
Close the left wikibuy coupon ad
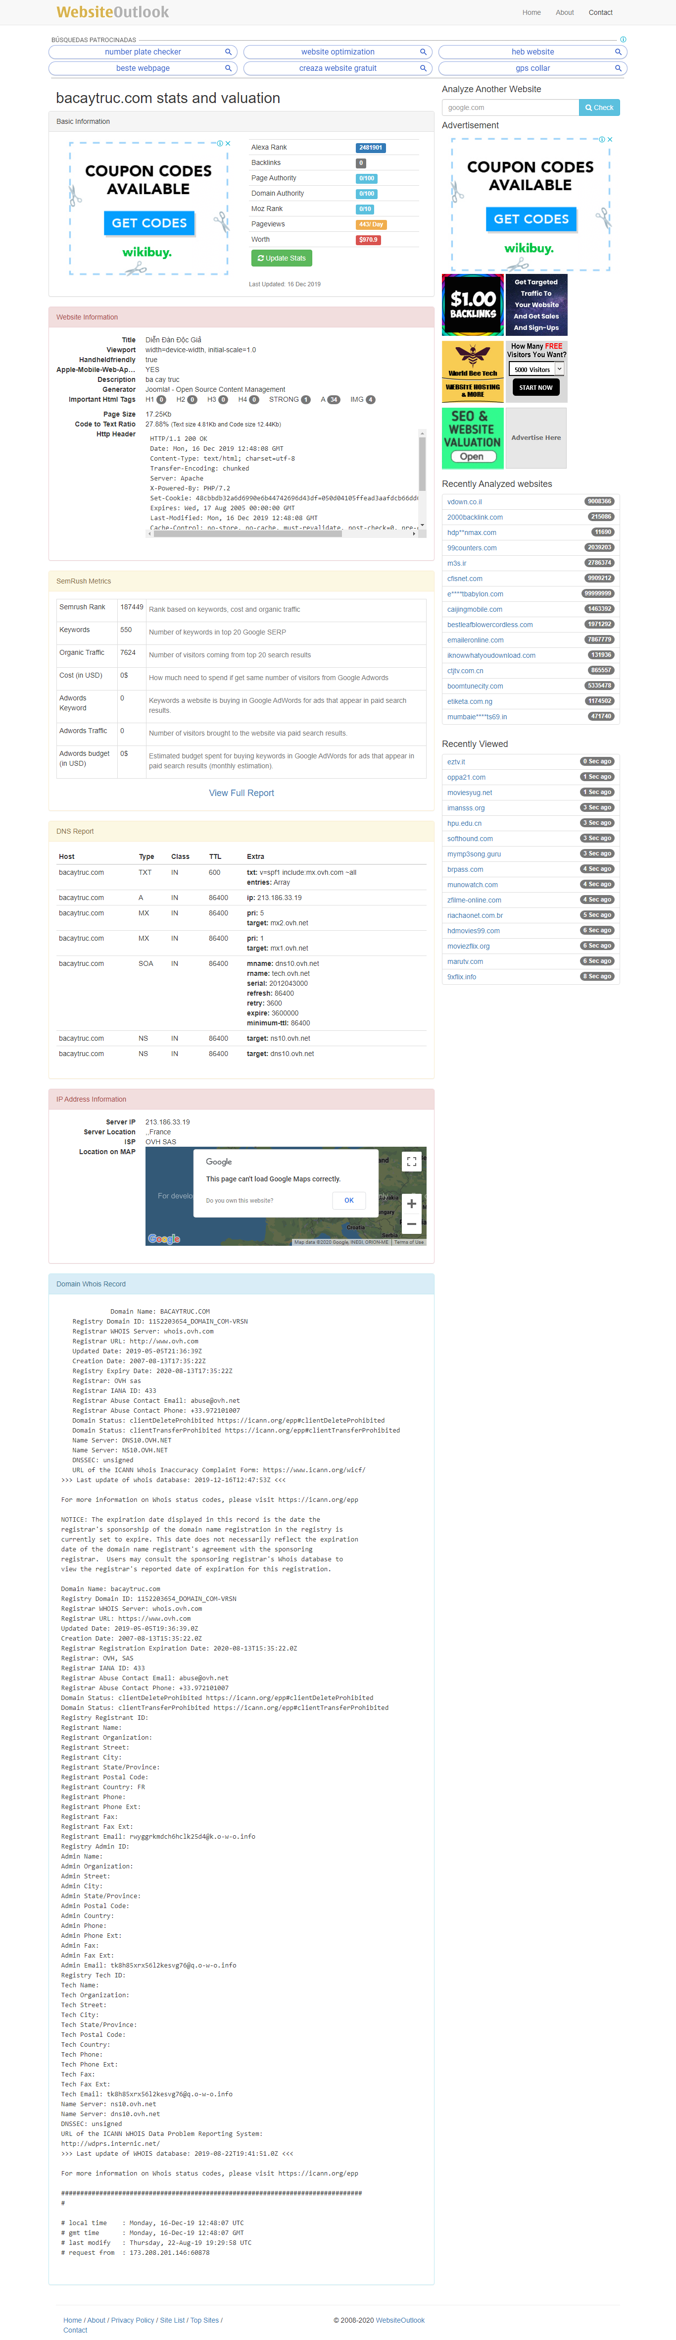point(228,144)
